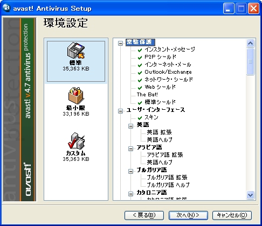Click カスタム 35,363 KB size text

76,159
